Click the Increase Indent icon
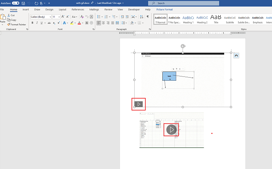 127,17
